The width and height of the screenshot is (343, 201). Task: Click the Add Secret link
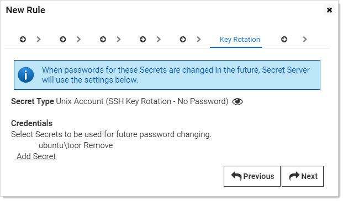tap(36, 156)
